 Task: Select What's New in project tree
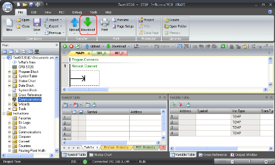27,62
